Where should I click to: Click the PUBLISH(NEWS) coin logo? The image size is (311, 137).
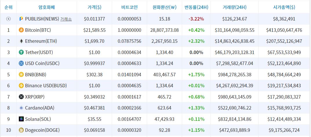(21, 19)
